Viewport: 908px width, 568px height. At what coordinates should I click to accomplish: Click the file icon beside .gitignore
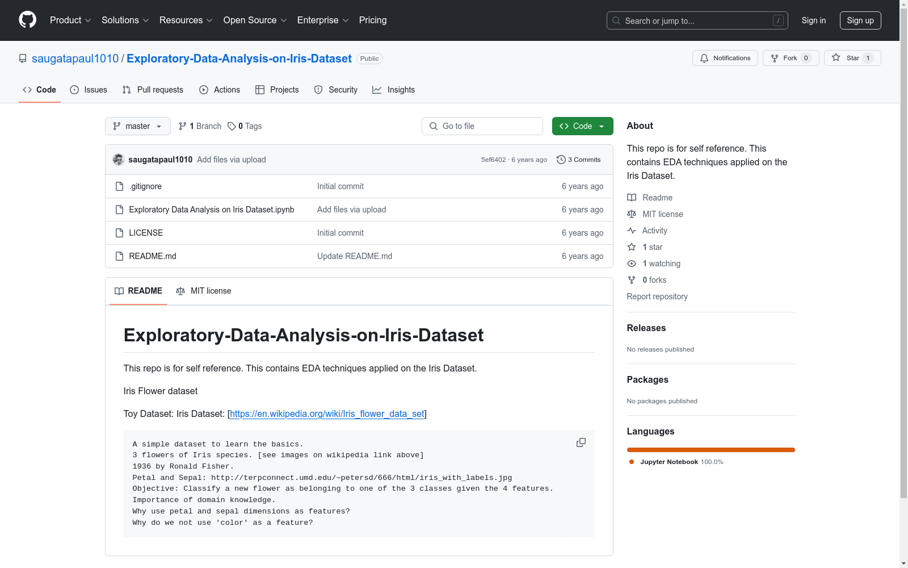(119, 186)
